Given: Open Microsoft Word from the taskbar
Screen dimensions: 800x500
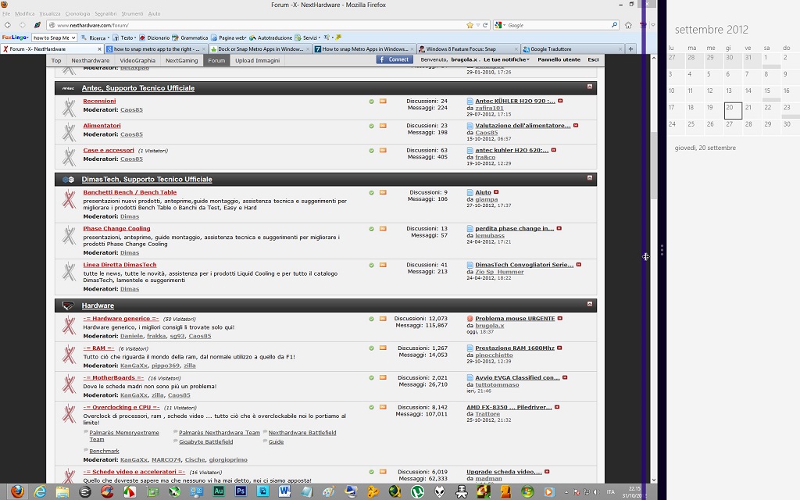Looking at the screenshot, I should [284, 492].
